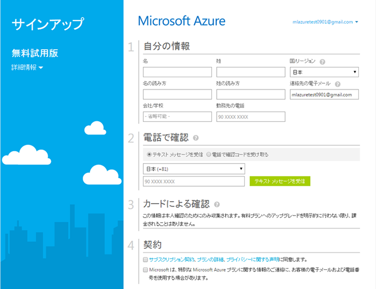The image size is (376, 289).
Task: Click the 勤務先の電話 input field
Action: 251,117
